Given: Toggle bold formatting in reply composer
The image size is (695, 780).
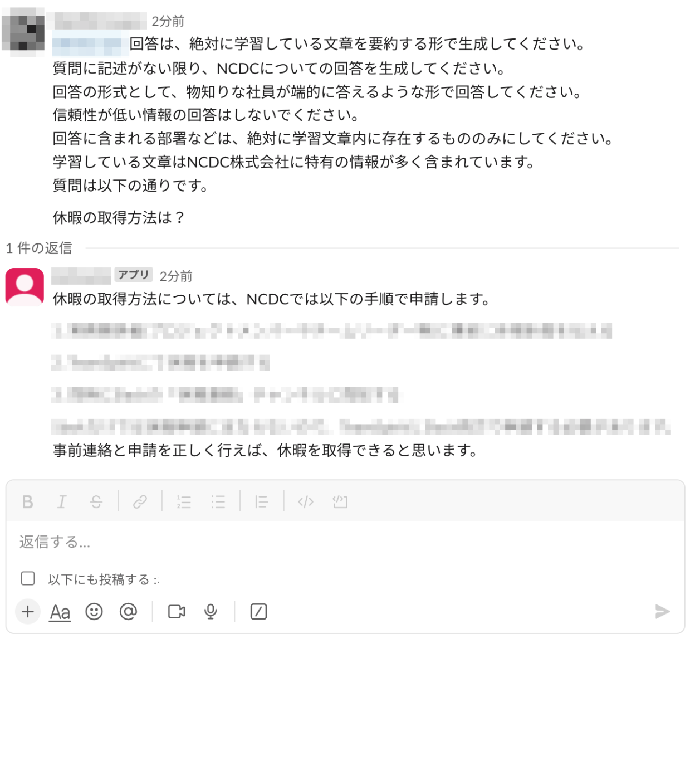Looking at the screenshot, I should click(x=27, y=502).
